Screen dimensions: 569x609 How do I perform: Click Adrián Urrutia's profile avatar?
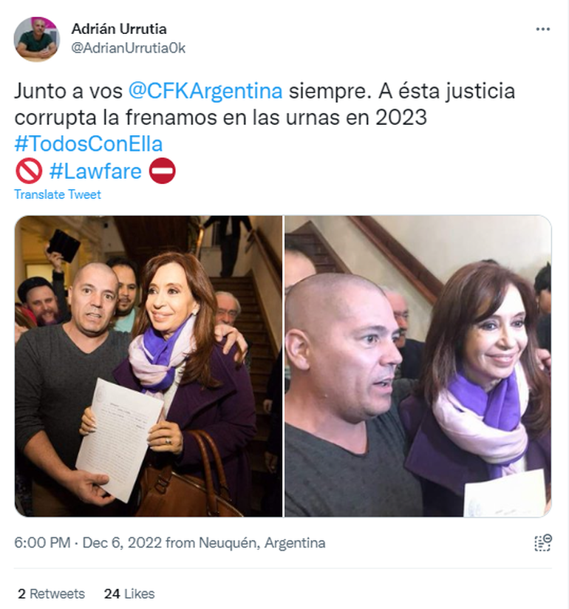(x=36, y=39)
